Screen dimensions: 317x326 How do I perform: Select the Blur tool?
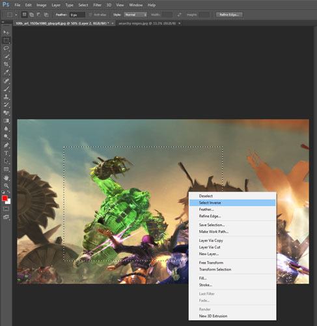tap(6, 129)
